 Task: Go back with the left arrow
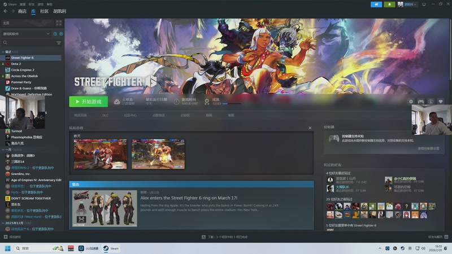(6, 11)
